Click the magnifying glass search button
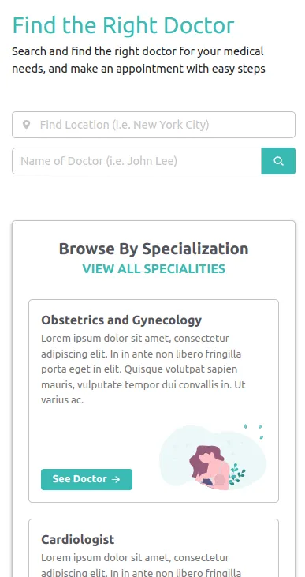The width and height of the screenshot is (305, 577). pos(278,161)
